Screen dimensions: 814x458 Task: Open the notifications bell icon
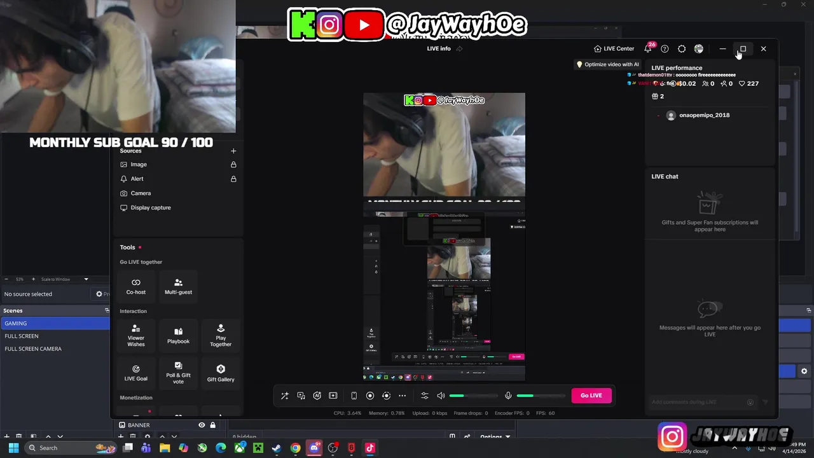pyautogui.click(x=648, y=48)
